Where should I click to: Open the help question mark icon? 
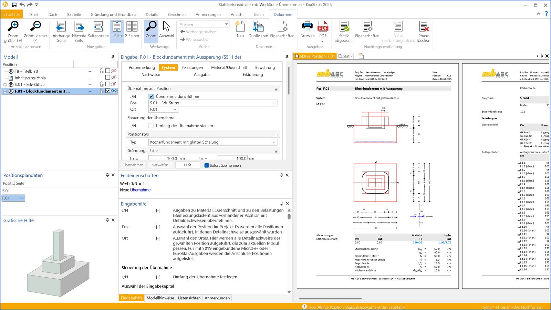tap(546, 14)
